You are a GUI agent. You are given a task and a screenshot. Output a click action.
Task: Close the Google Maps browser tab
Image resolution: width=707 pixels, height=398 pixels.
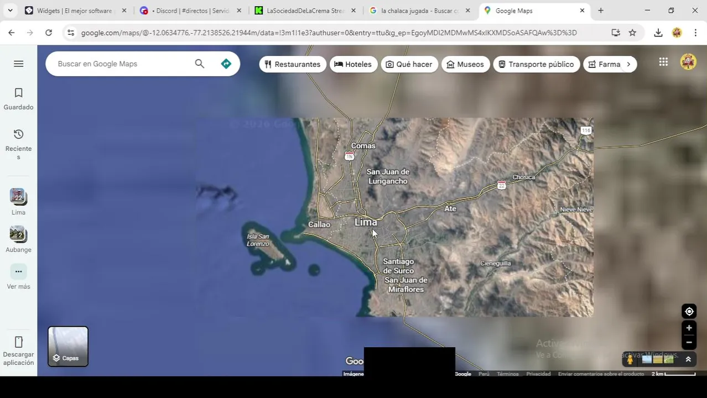click(582, 11)
